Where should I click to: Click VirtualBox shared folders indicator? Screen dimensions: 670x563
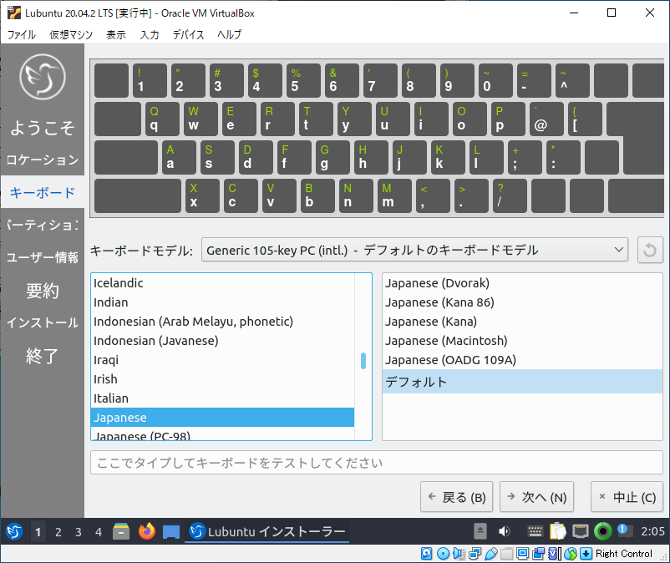(507, 554)
